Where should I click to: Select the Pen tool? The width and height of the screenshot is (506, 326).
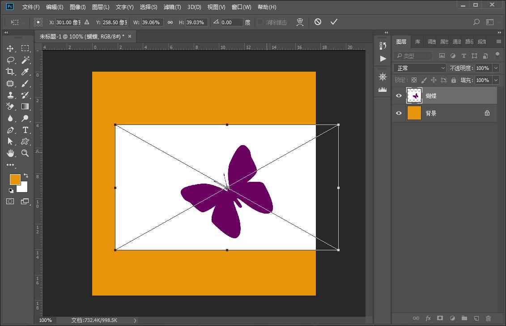10,130
